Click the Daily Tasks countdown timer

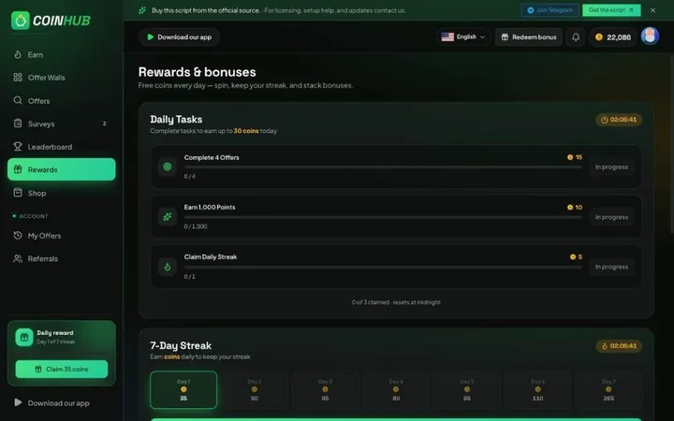619,120
